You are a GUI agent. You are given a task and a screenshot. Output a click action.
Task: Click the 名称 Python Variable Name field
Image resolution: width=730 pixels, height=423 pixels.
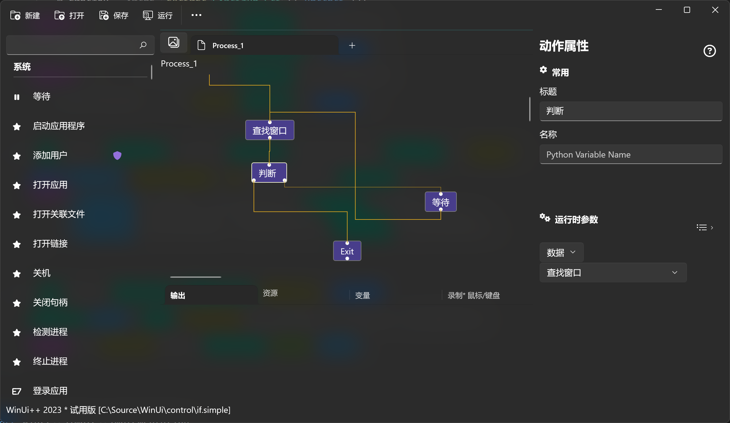[x=631, y=154]
